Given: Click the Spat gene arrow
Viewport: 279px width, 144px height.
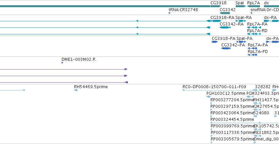Looking at the screenshot, I should [x=241, y=7].
